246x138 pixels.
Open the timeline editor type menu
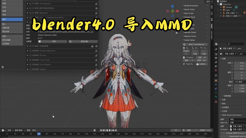(3, 130)
